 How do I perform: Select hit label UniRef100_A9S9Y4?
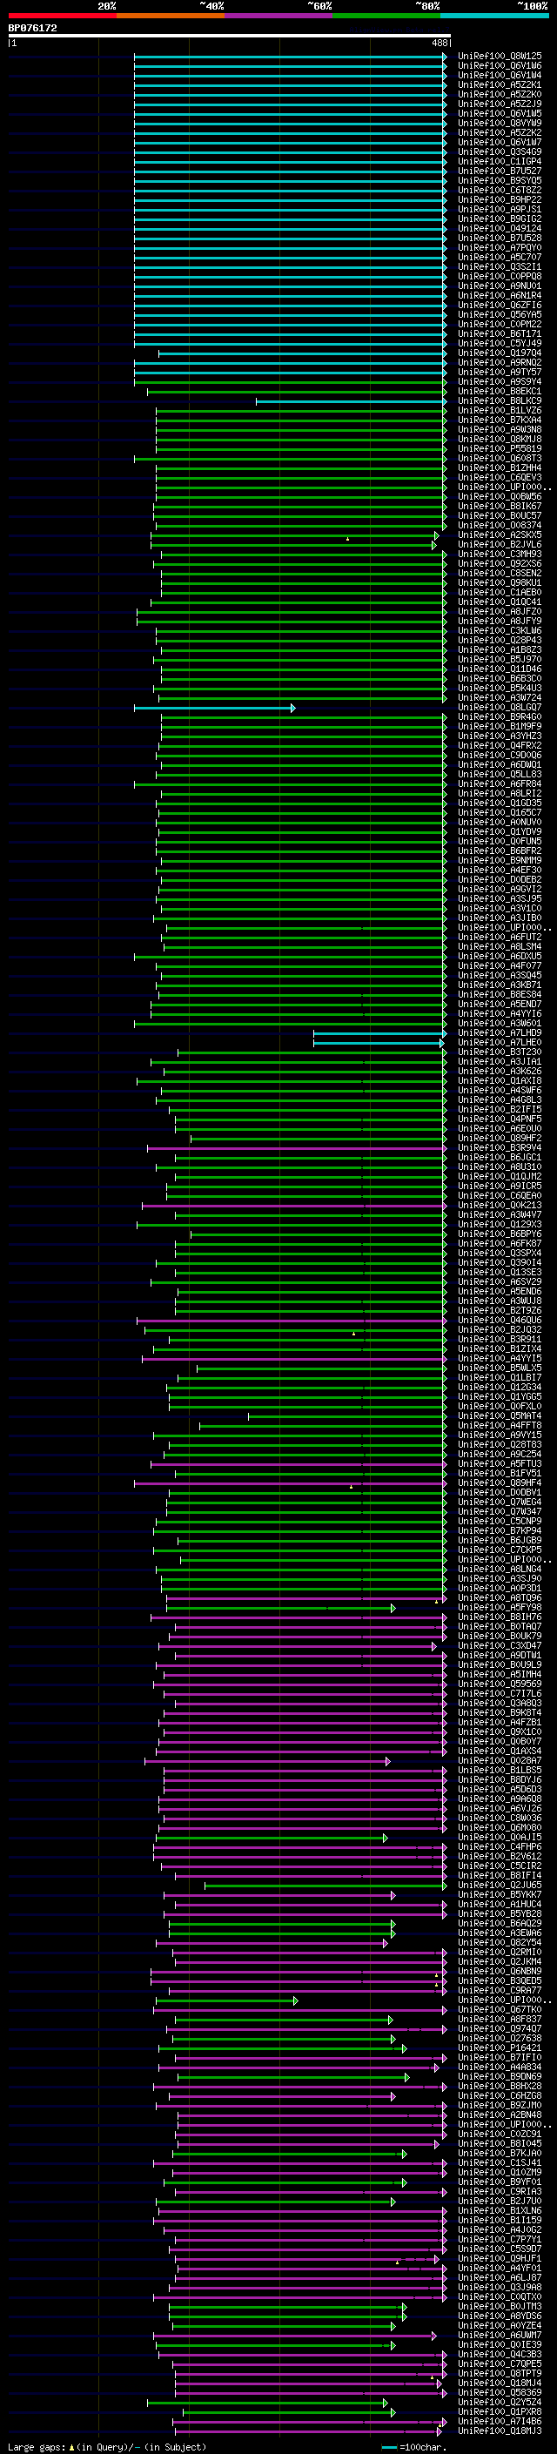coord(499,382)
